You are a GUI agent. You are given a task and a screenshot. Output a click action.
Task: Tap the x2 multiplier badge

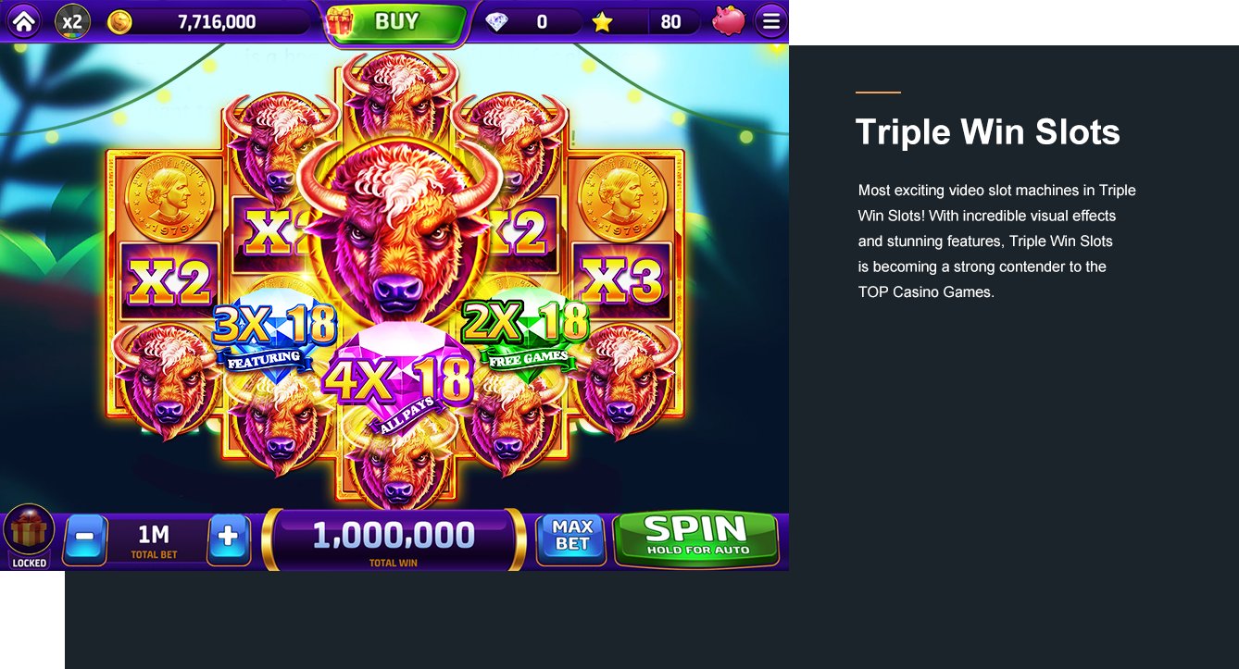click(72, 21)
